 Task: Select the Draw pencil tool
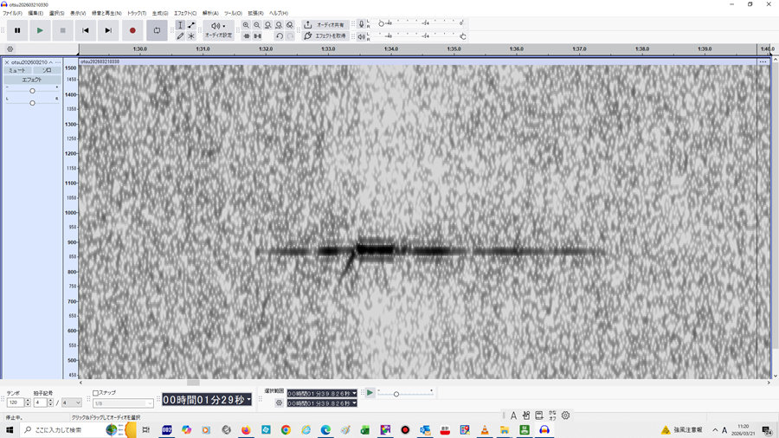(x=180, y=36)
